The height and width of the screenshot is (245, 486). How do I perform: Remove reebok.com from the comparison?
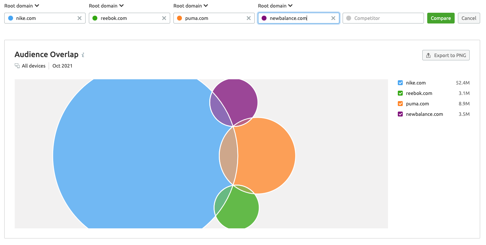(x=164, y=18)
